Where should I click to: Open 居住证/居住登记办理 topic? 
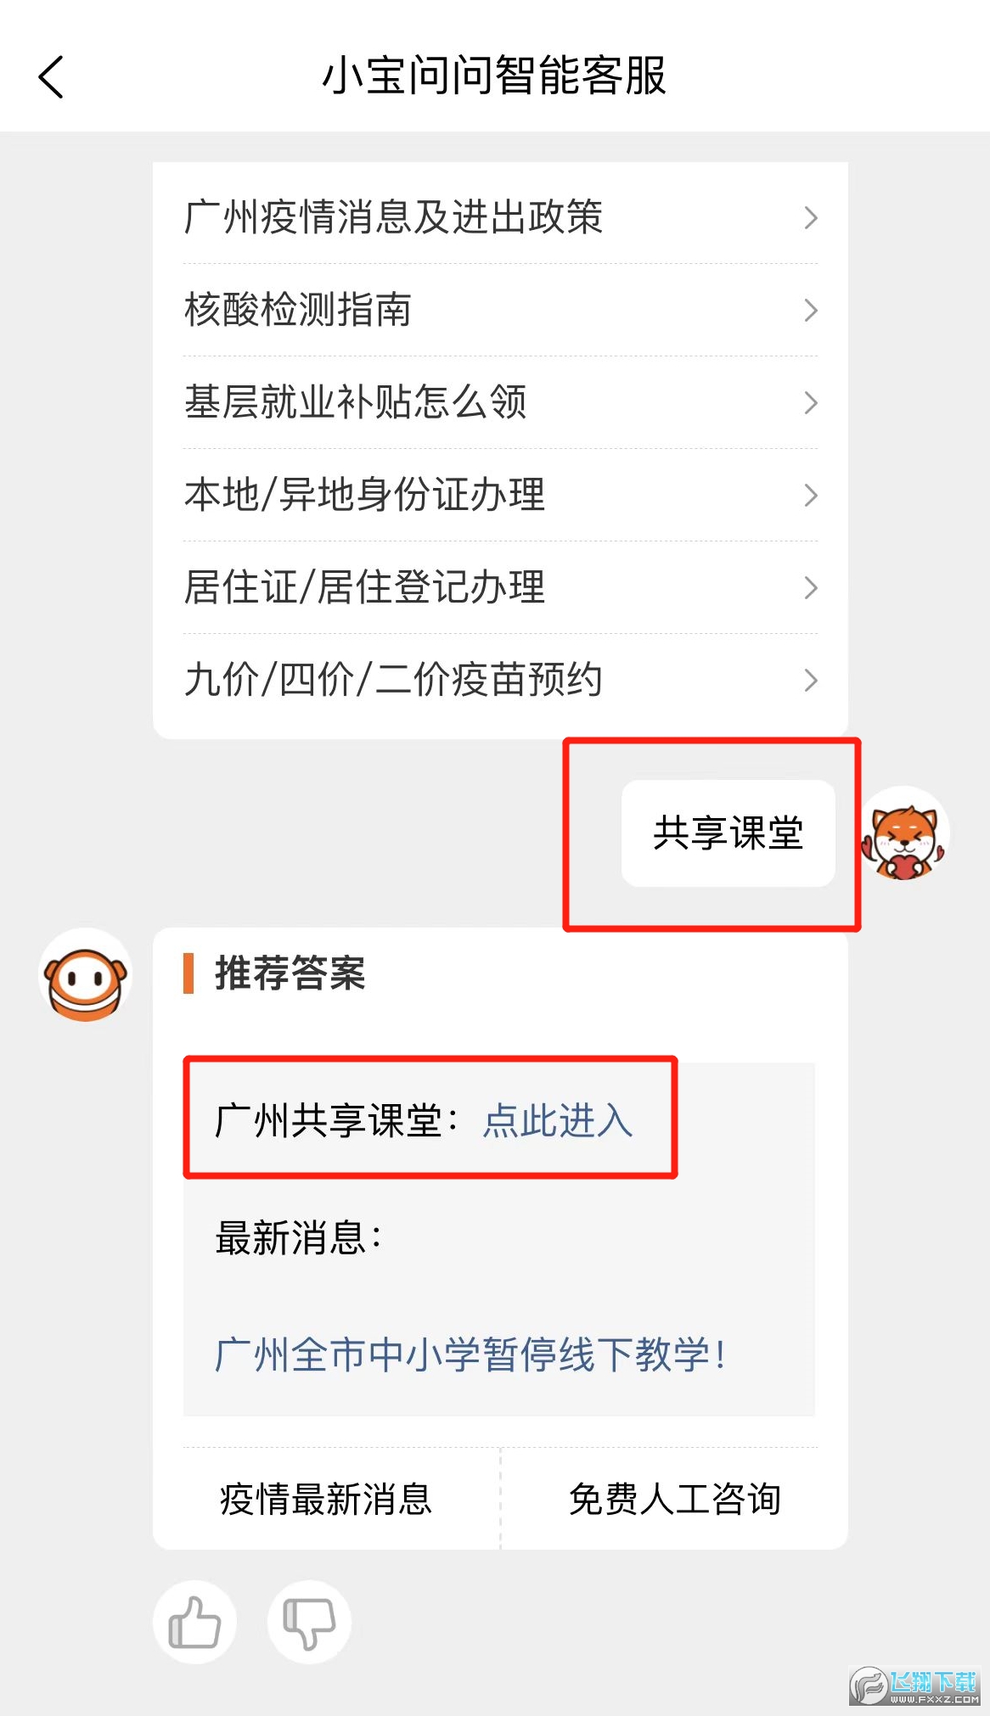tap(501, 587)
